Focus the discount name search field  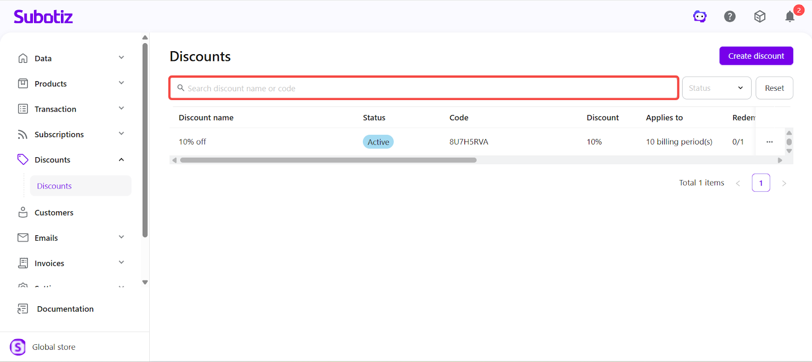[x=426, y=88]
